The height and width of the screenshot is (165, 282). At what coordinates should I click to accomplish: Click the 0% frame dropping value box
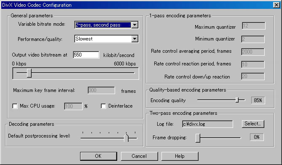pos(257,137)
